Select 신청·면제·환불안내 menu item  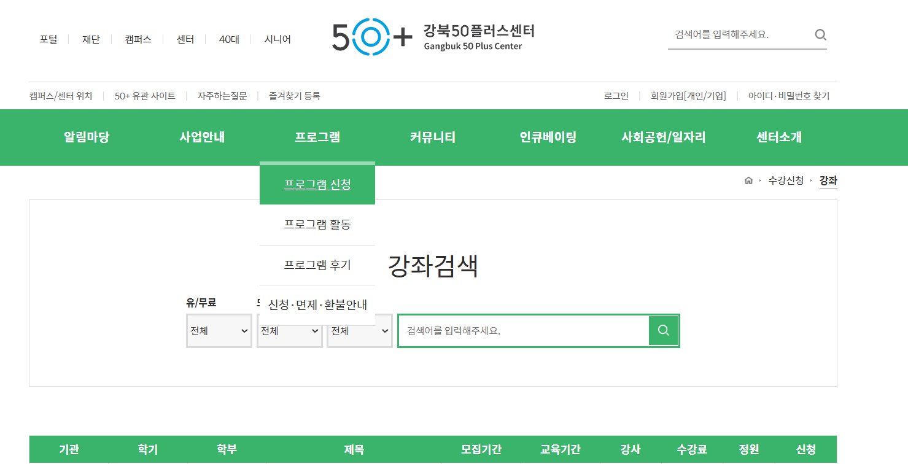(317, 305)
